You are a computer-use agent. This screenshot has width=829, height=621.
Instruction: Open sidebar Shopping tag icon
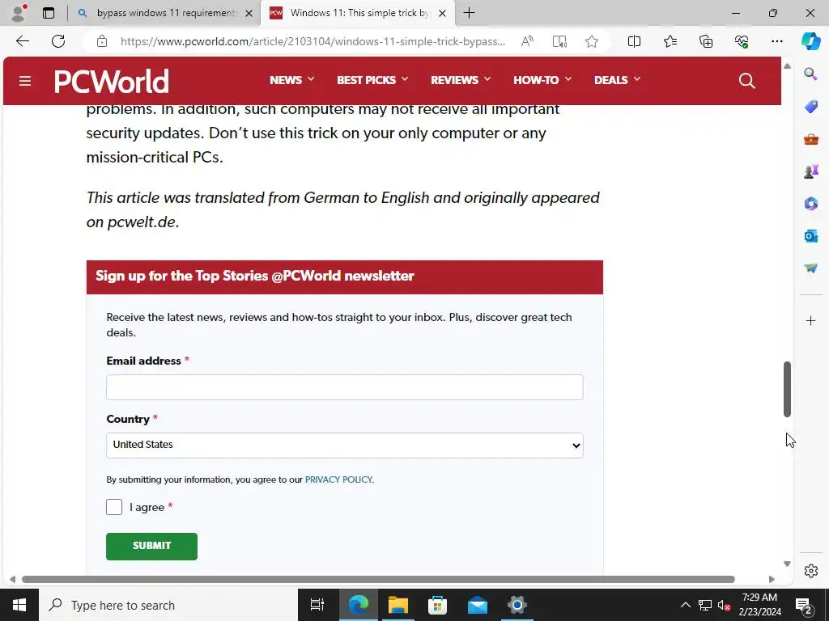pyautogui.click(x=811, y=106)
